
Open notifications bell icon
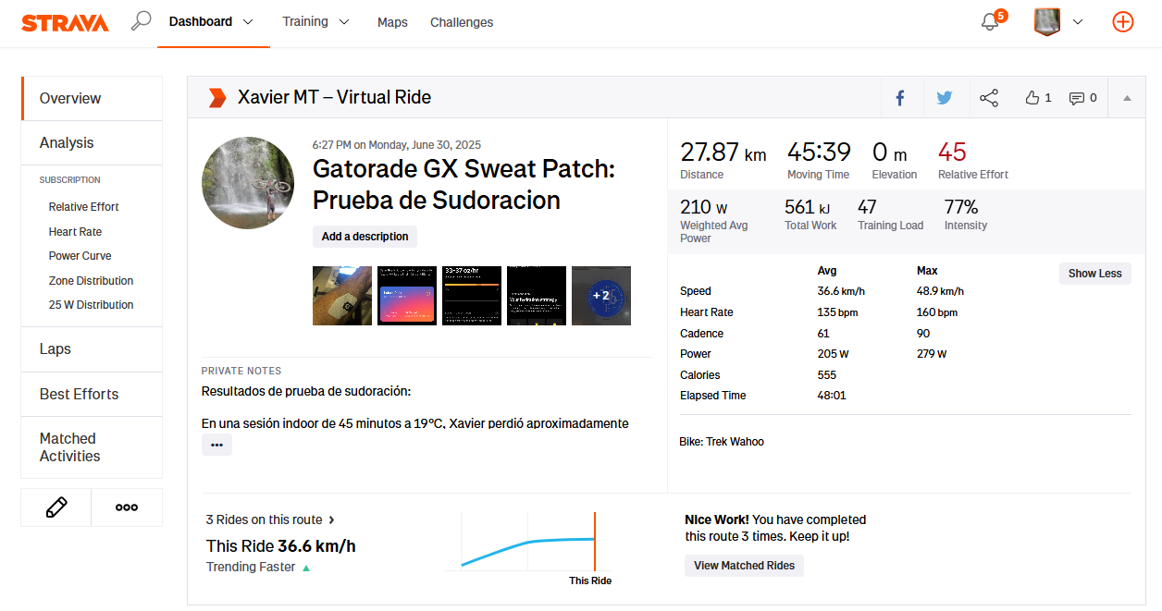tap(990, 21)
